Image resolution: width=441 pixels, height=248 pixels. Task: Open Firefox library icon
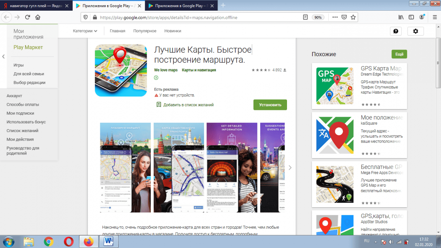click(401, 17)
